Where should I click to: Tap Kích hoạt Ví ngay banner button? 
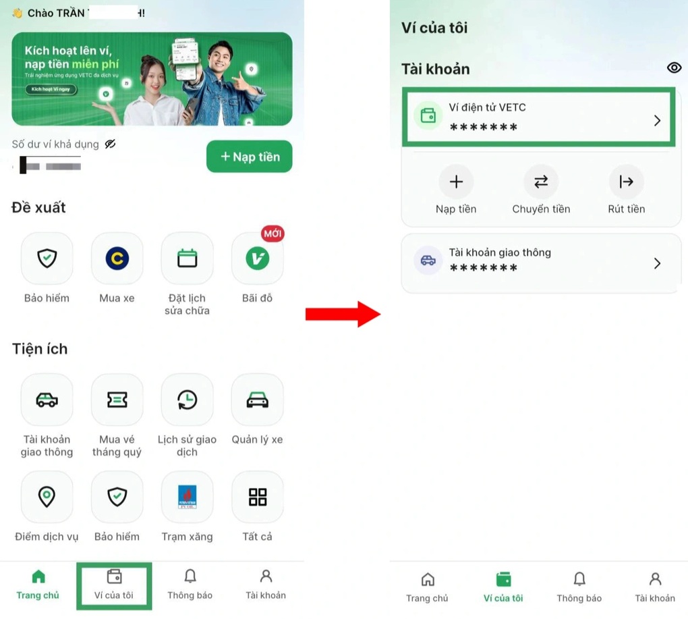pos(51,90)
